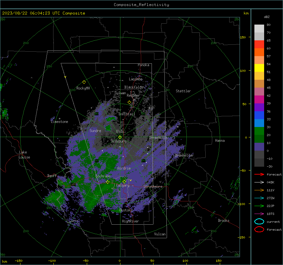This screenshot has height=265, width=283.
Task: Click the 04DK legend text
Action: pos(270,182)
